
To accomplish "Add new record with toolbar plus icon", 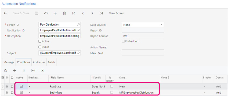I will click(x=55, y=13).
